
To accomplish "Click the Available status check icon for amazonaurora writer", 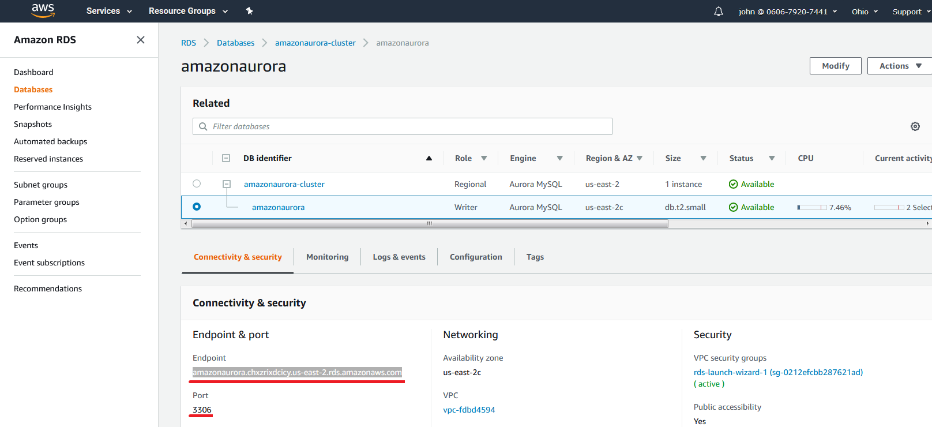I will [x=734, y=207].
